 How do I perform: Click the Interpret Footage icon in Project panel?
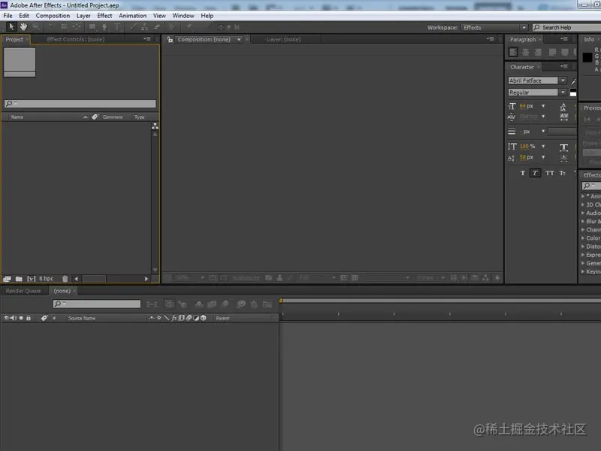click(x=7, y=279)
